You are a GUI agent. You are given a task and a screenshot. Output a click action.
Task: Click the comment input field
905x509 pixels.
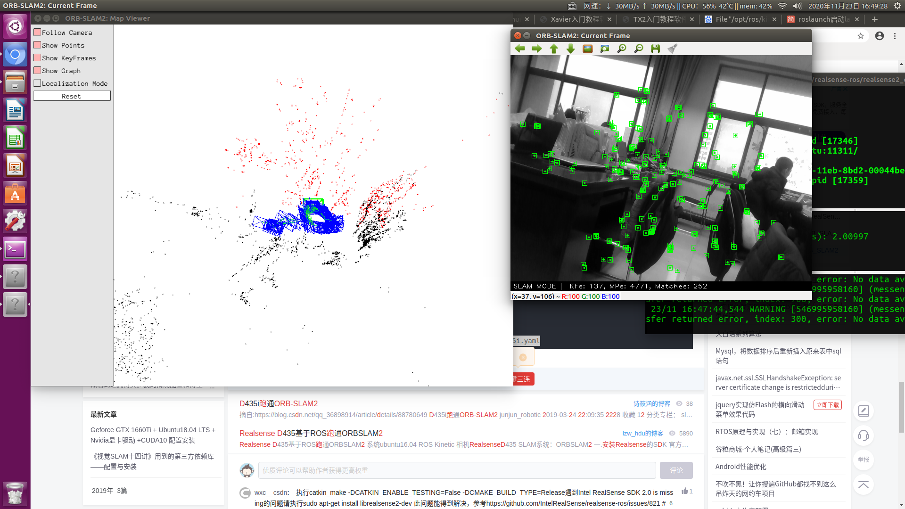[x=457, y=470]
